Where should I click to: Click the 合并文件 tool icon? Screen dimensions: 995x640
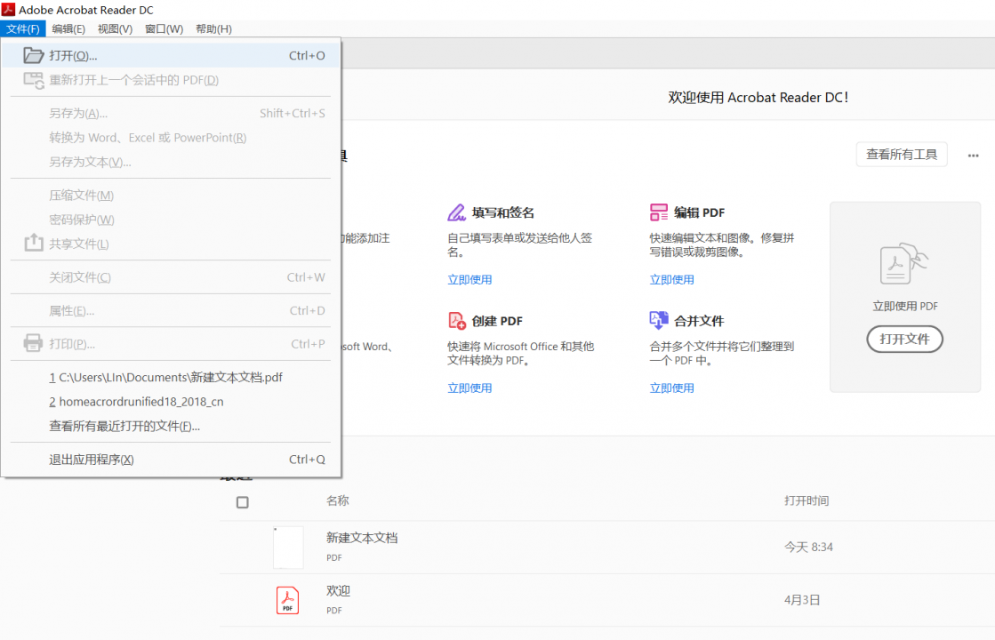[x=659, y=320]
